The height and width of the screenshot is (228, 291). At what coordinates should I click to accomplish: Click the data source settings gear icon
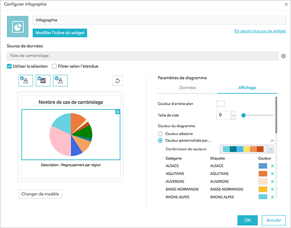(x=283, y=56)
